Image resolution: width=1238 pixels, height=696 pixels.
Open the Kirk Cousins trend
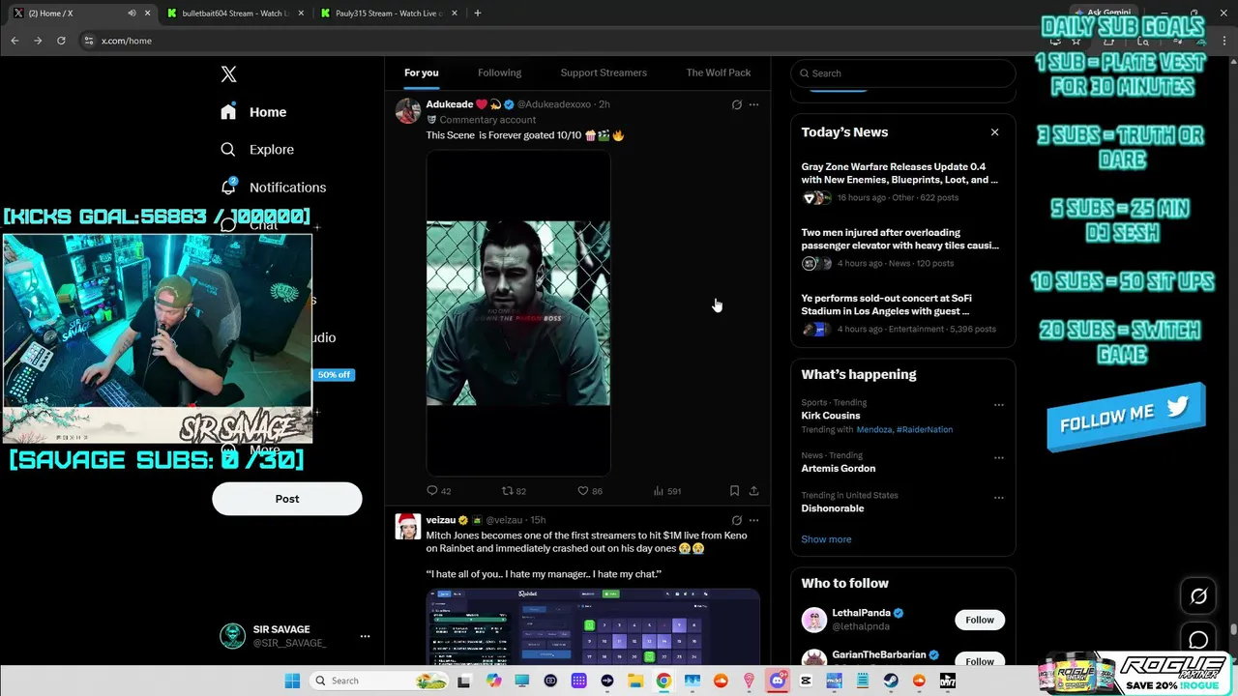click(831, 416)
